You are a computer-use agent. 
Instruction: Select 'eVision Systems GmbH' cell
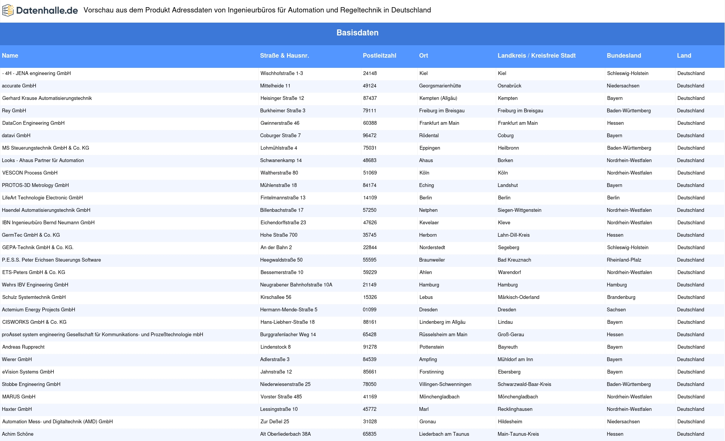[28, 372]
